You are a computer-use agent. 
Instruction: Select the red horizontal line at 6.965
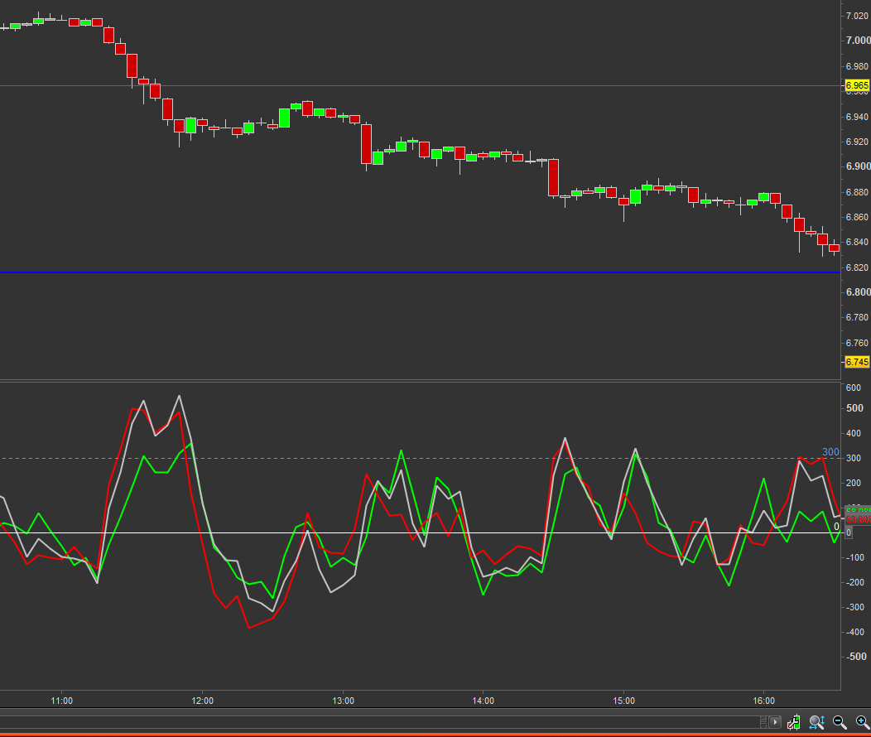coord(420,85)
